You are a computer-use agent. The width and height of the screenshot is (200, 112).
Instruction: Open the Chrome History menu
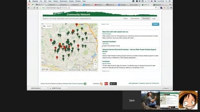click(x=56, y=1)
